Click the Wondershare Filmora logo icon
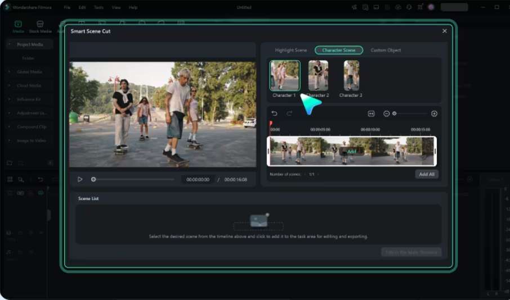510x300 pixels. [7, 7]
